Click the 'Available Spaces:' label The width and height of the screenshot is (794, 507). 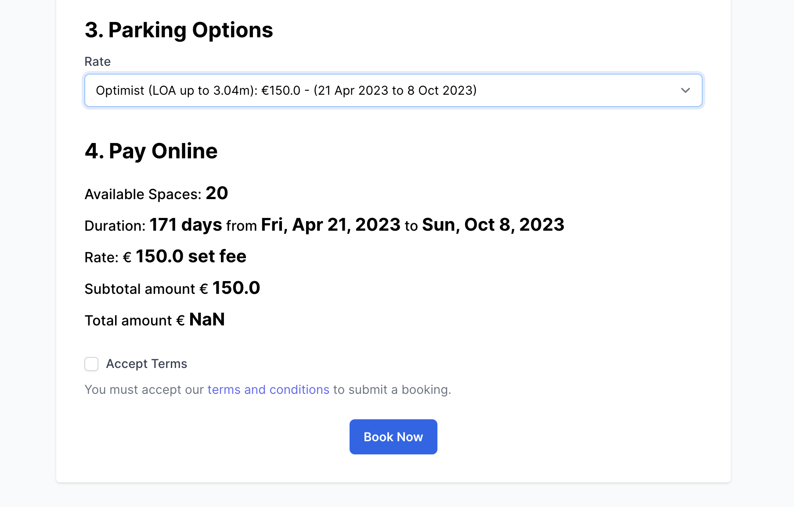click(x=143, y=194)
